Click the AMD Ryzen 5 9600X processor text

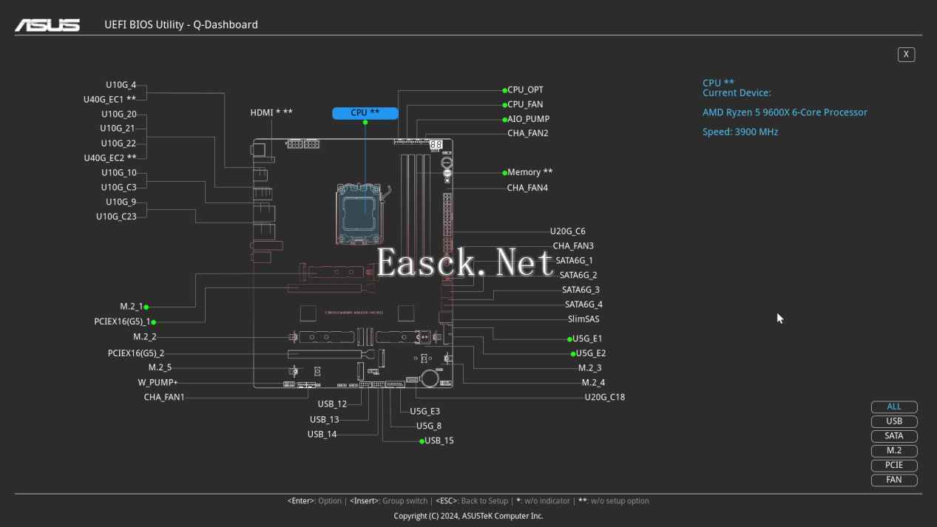[785, 112]
